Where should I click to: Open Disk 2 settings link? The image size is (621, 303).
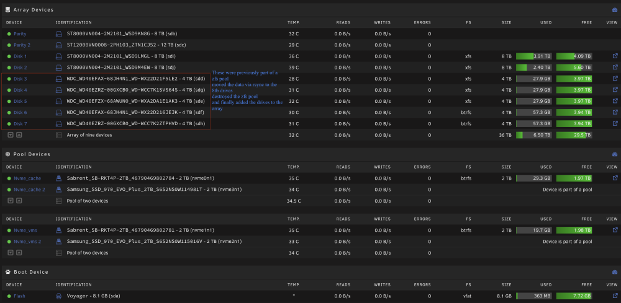point(20,68)
